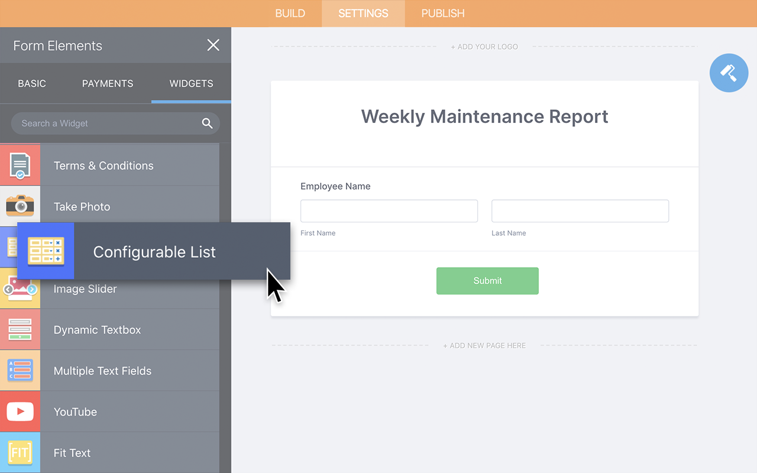Click the Multiple Text Fields icon
Image resolution: width=757 pixels, height=473 pixels.
pos(20,370)
